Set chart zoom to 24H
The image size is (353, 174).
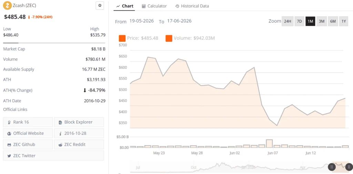tap(288, 21)
